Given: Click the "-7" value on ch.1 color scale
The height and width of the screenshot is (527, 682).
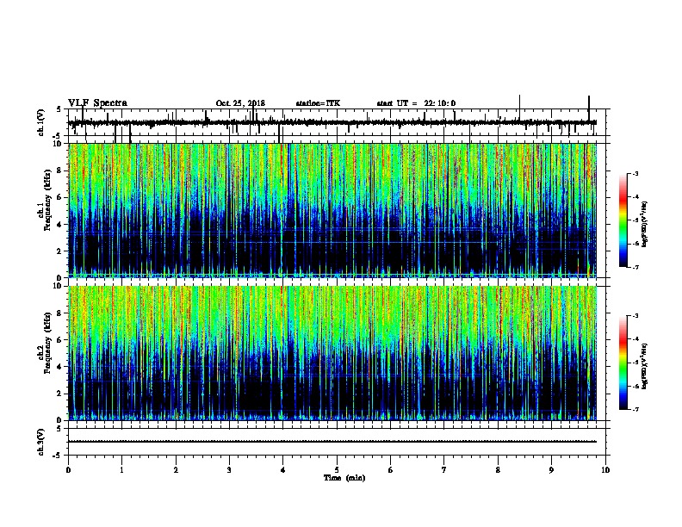Looking at the screenshot, I should pyautogui.click(x=635, y=267).
